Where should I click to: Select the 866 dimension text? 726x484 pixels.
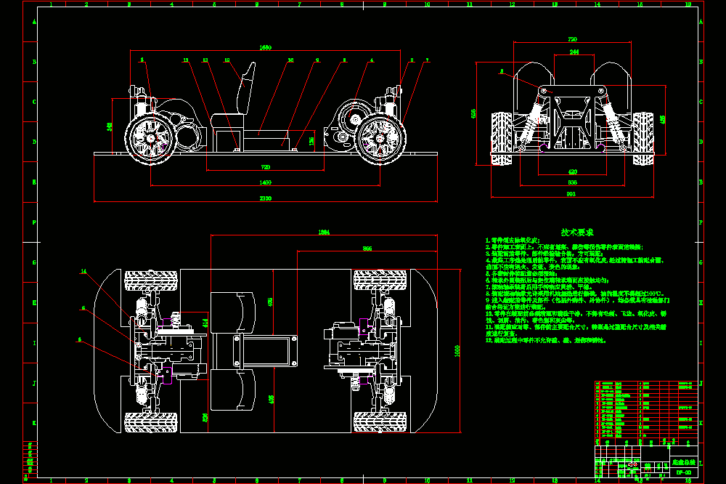coord(367,249)
